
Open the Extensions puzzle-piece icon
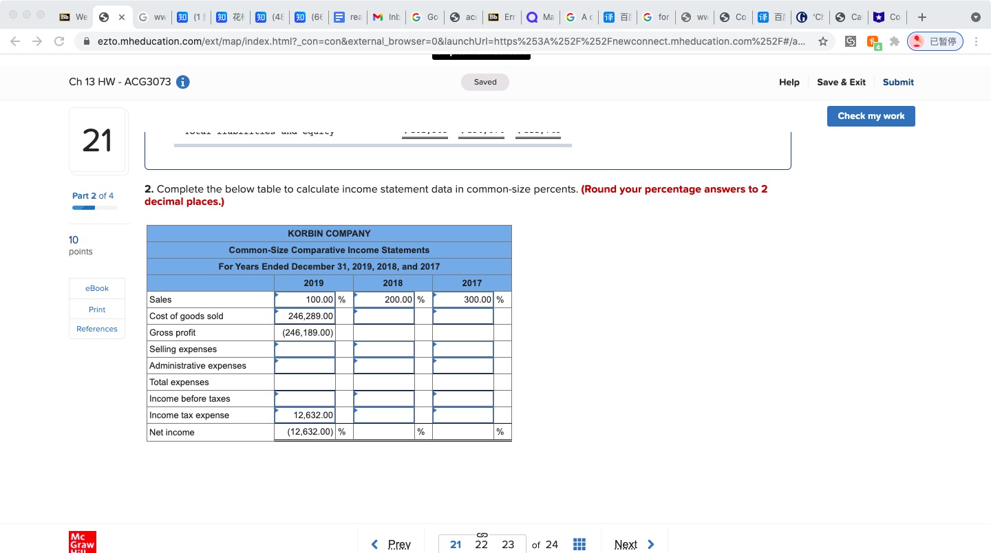pyautogui.click(x=895, y=41)
